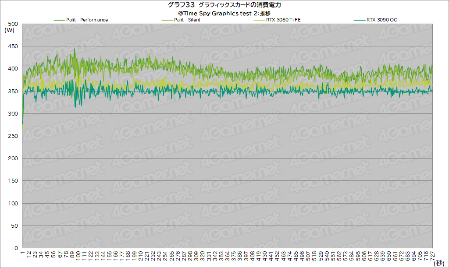The height and width of the screenshot is (268, 449).
Task: Click the RTX 3090 OC legend line sample
Action: click(360, 20)
